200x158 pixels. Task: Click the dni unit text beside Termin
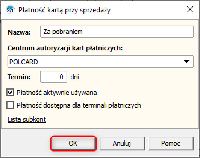point(75,77)
